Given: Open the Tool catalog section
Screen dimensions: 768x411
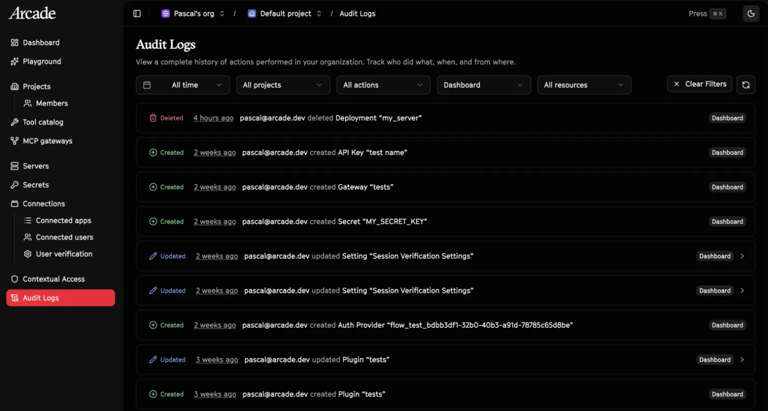Looking at the screenshot, I should click(43, 122).
